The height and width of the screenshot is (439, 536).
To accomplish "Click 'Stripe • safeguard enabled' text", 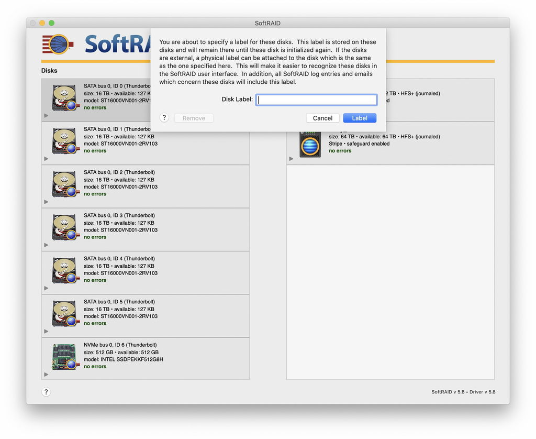I will [x=359, y=144].
